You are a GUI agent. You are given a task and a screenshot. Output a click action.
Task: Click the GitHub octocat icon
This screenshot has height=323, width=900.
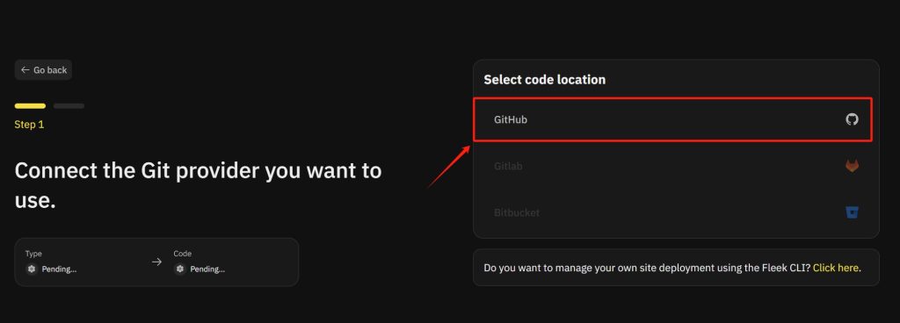pyautogui.click(x=852, y=119)
